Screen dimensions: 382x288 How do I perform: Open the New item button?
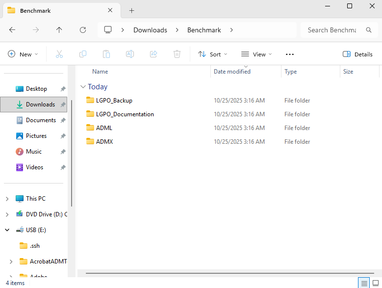tap(23, 54)
